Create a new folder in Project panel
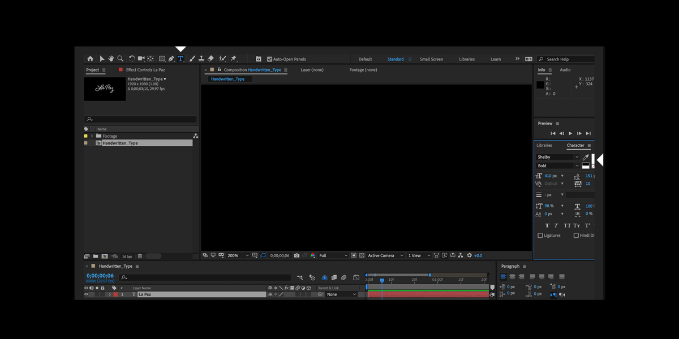Viewport: 679px width, 339px height. pyautogui.click(x=96, y=257)
